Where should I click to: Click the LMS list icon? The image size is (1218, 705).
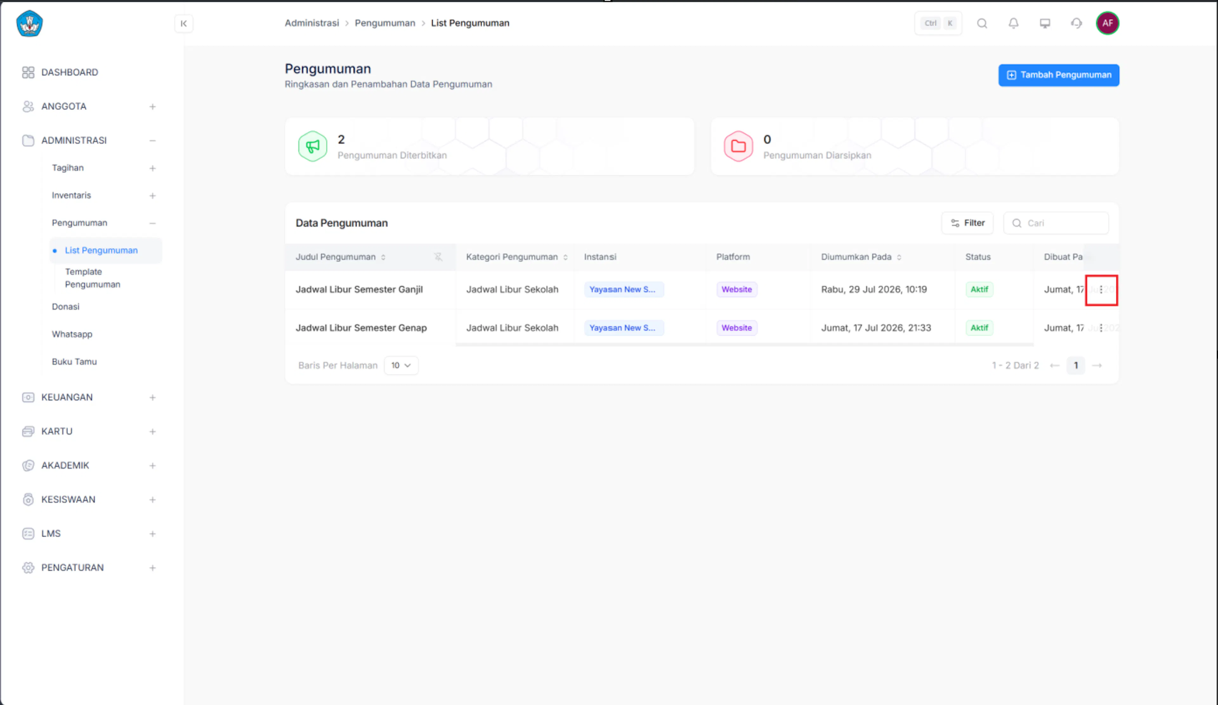(28, 534)
